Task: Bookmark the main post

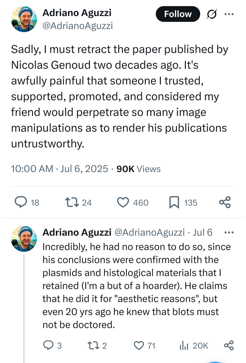Action: 174,203
